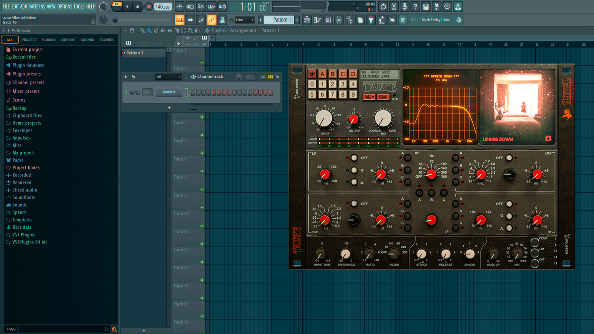Toggle first step button in Sampler sequencer
The width and height of the screenshot is (594, 334).
tap(193, 92)
